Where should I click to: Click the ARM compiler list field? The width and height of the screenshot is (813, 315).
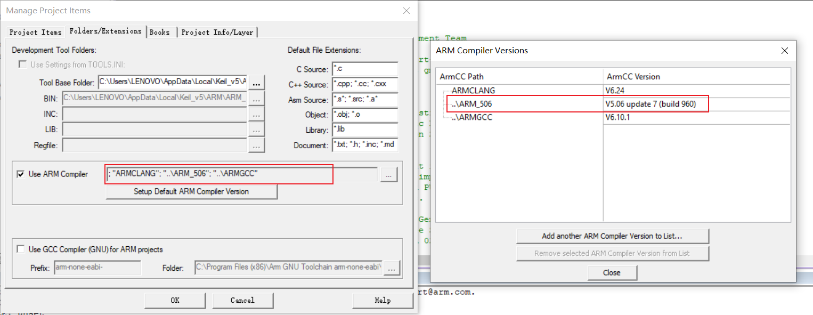(x=242, y=174)
